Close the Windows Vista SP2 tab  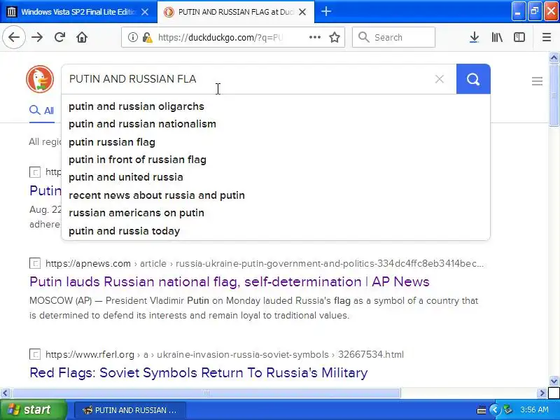click(x=145, y=12)
